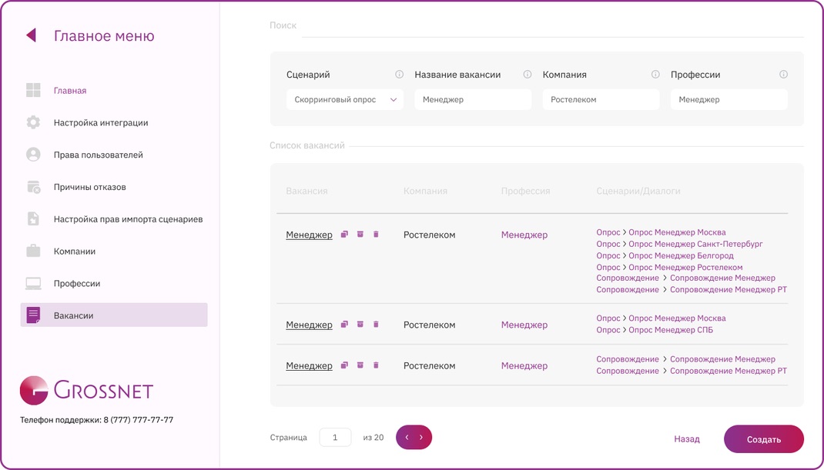Click trash icon in first Менеджер row
Image resolution: width=824 pixels, height=470 pixels.
tap(376, 234)
